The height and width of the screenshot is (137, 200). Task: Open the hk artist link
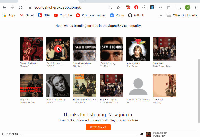pos(128,102)
